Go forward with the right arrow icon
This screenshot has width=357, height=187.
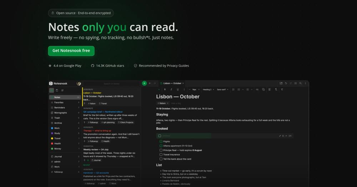155,83
